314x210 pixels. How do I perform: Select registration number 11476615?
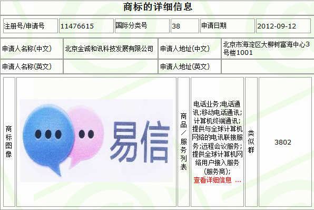[77, 26]
